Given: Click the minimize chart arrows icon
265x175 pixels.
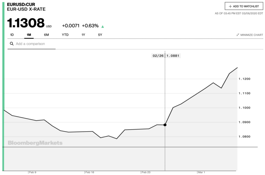Looking at the screenshot, I should [x=238, y=35].
